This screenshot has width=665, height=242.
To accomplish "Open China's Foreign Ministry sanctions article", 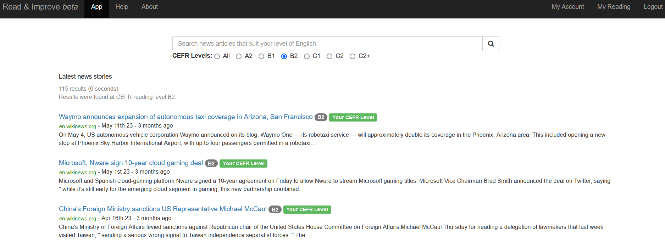I will click(162, 209).
